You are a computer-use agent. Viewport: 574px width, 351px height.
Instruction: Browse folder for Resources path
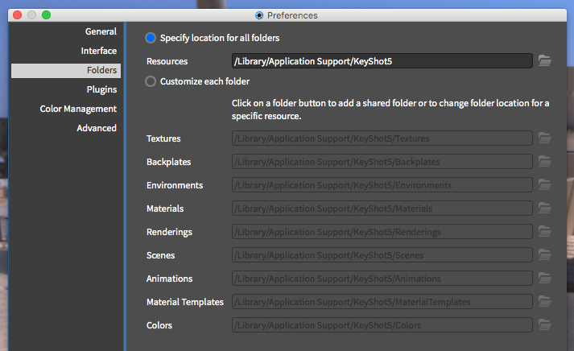click(545, 60)
